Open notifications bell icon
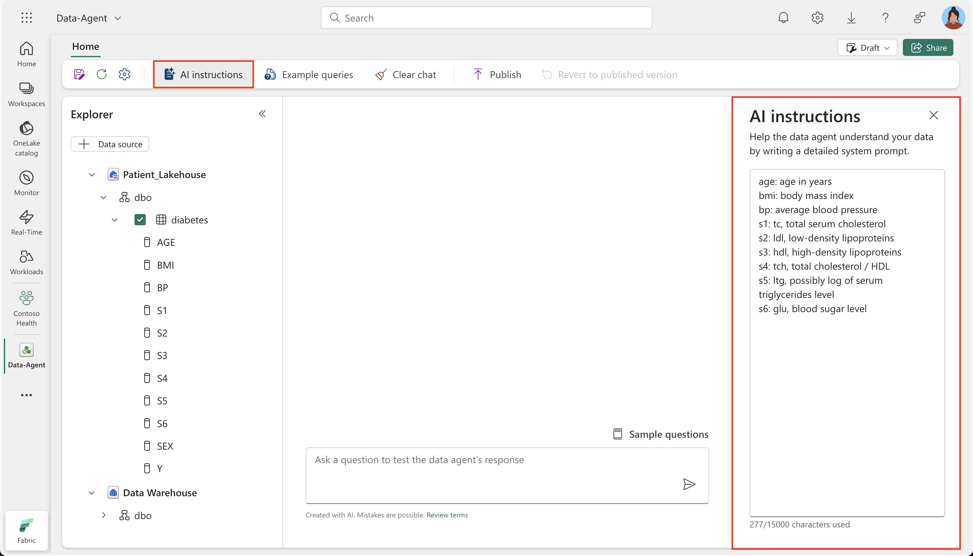Viewport: 973px width, 556px height. click(783, 18)
